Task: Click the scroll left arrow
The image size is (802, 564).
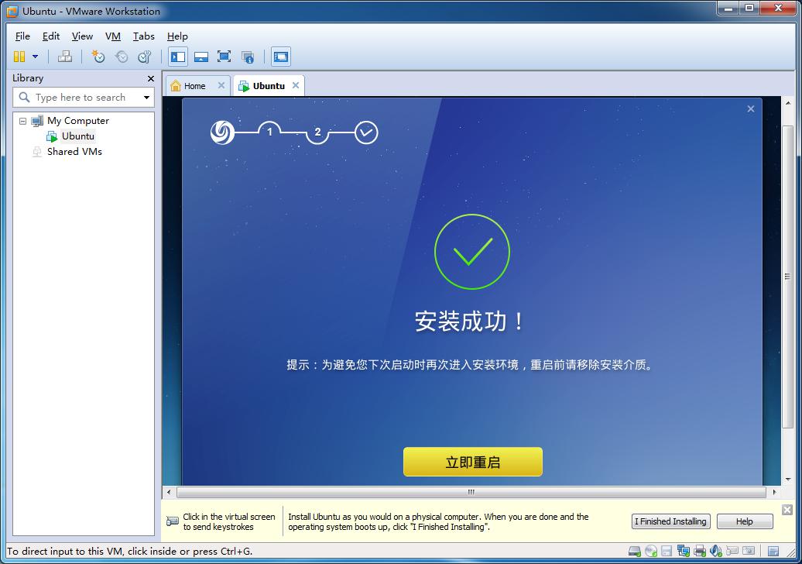Action: pyautogui.click(x=169, y=493)
